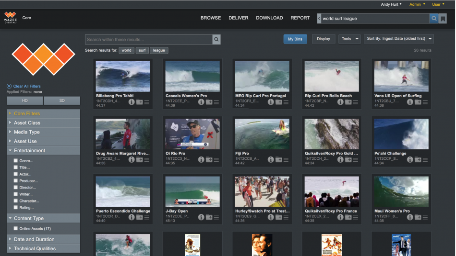Click the info icon on Billabong Pro Tahiti
The image size is (456, 256).
[x=132, y=102]
